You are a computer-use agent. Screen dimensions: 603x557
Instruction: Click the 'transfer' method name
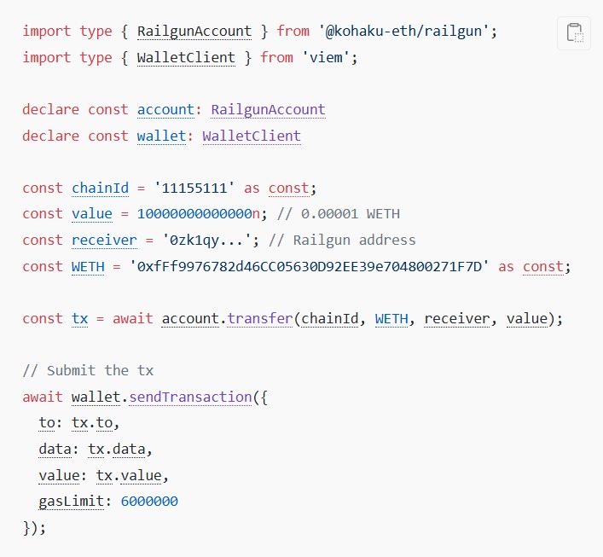[x=259, y=318]
